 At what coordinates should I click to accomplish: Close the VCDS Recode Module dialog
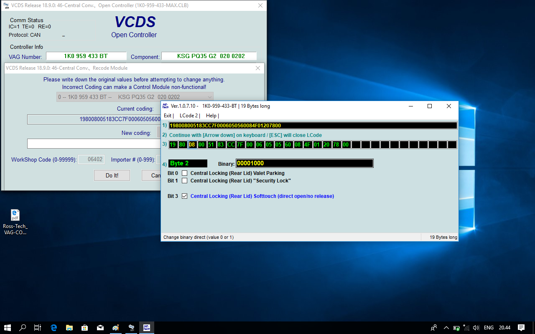tap(257, 68)
